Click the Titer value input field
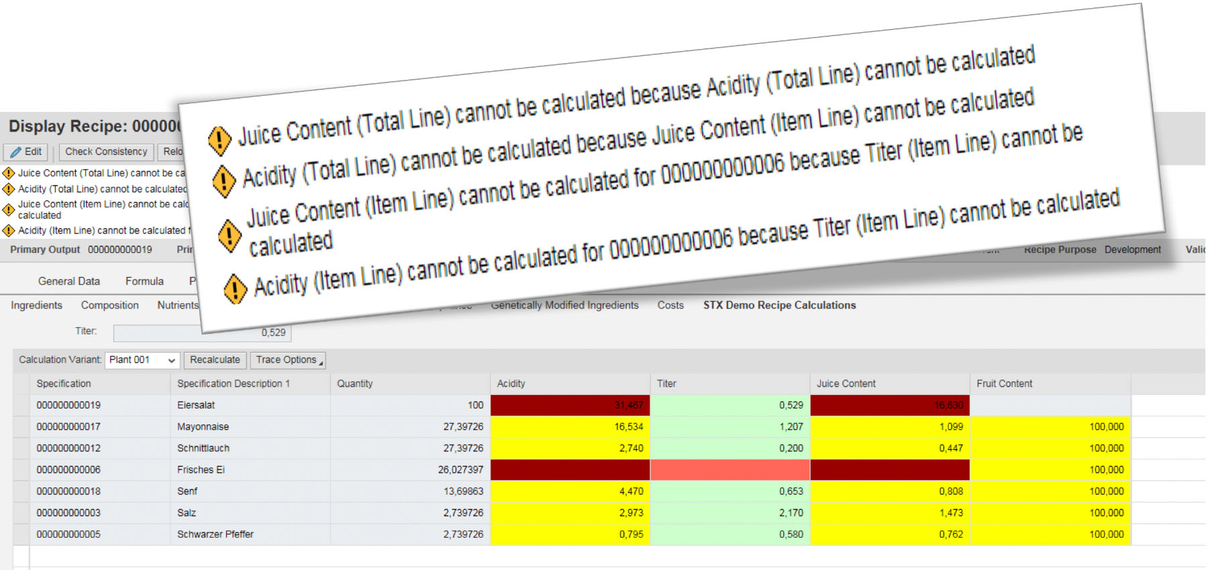1208x570 pixels. point(202,333)
